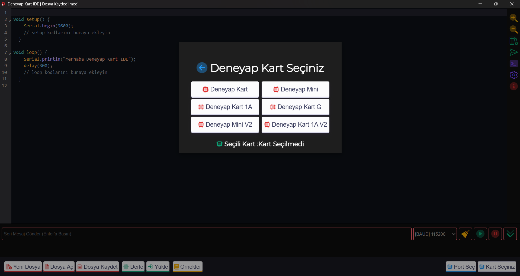520x276 pixels.
Task: Click the Kart Seçiniz button
Action: (497, 267)
